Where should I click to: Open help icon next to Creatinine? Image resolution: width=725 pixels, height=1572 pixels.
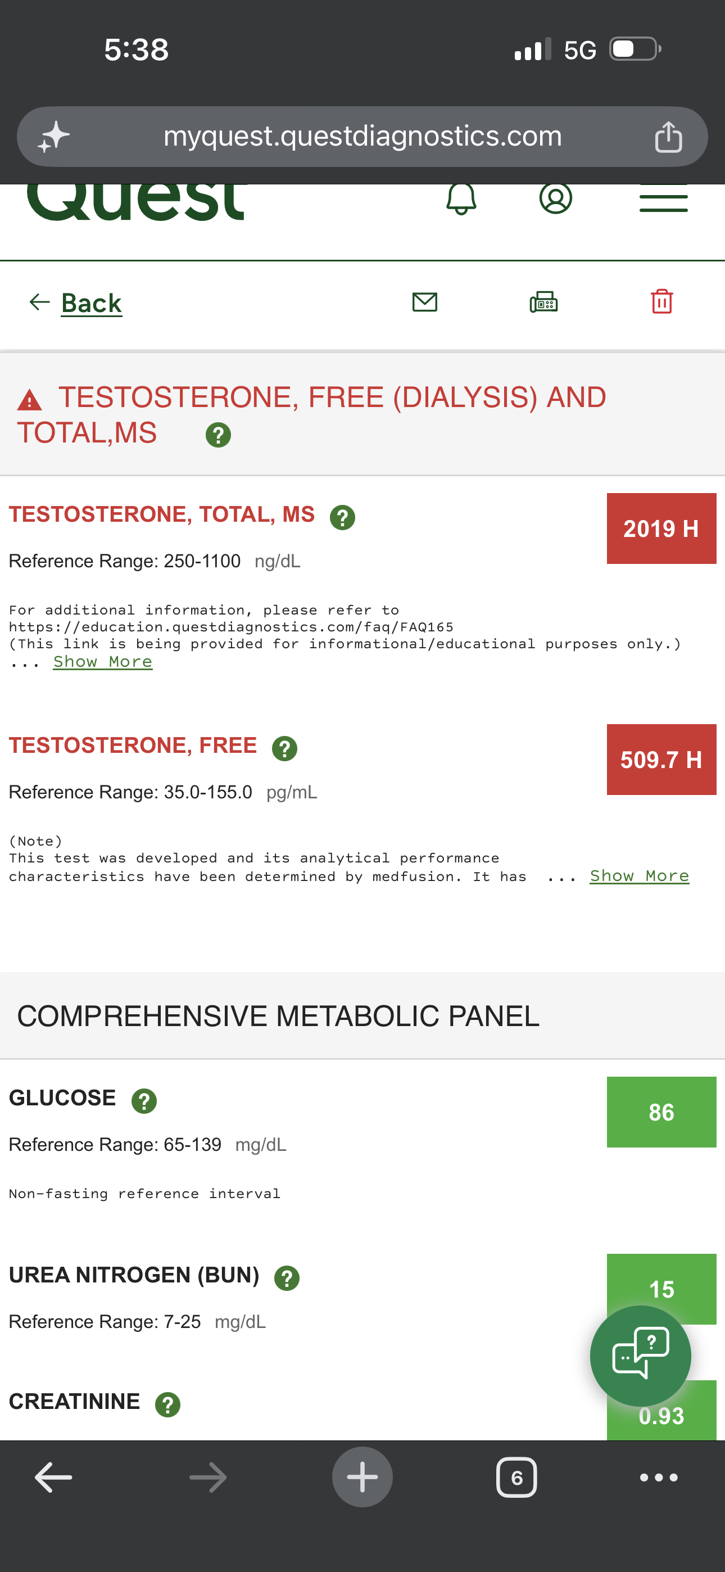[168, 1404]
